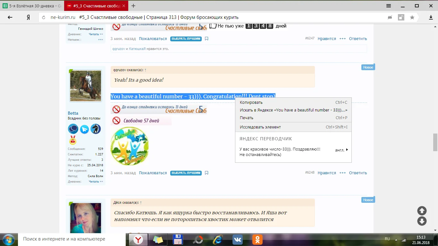The image size is (438, 246).
Task: Open Internet Explorer from the taskbar
Action: [x=218, y=239]
